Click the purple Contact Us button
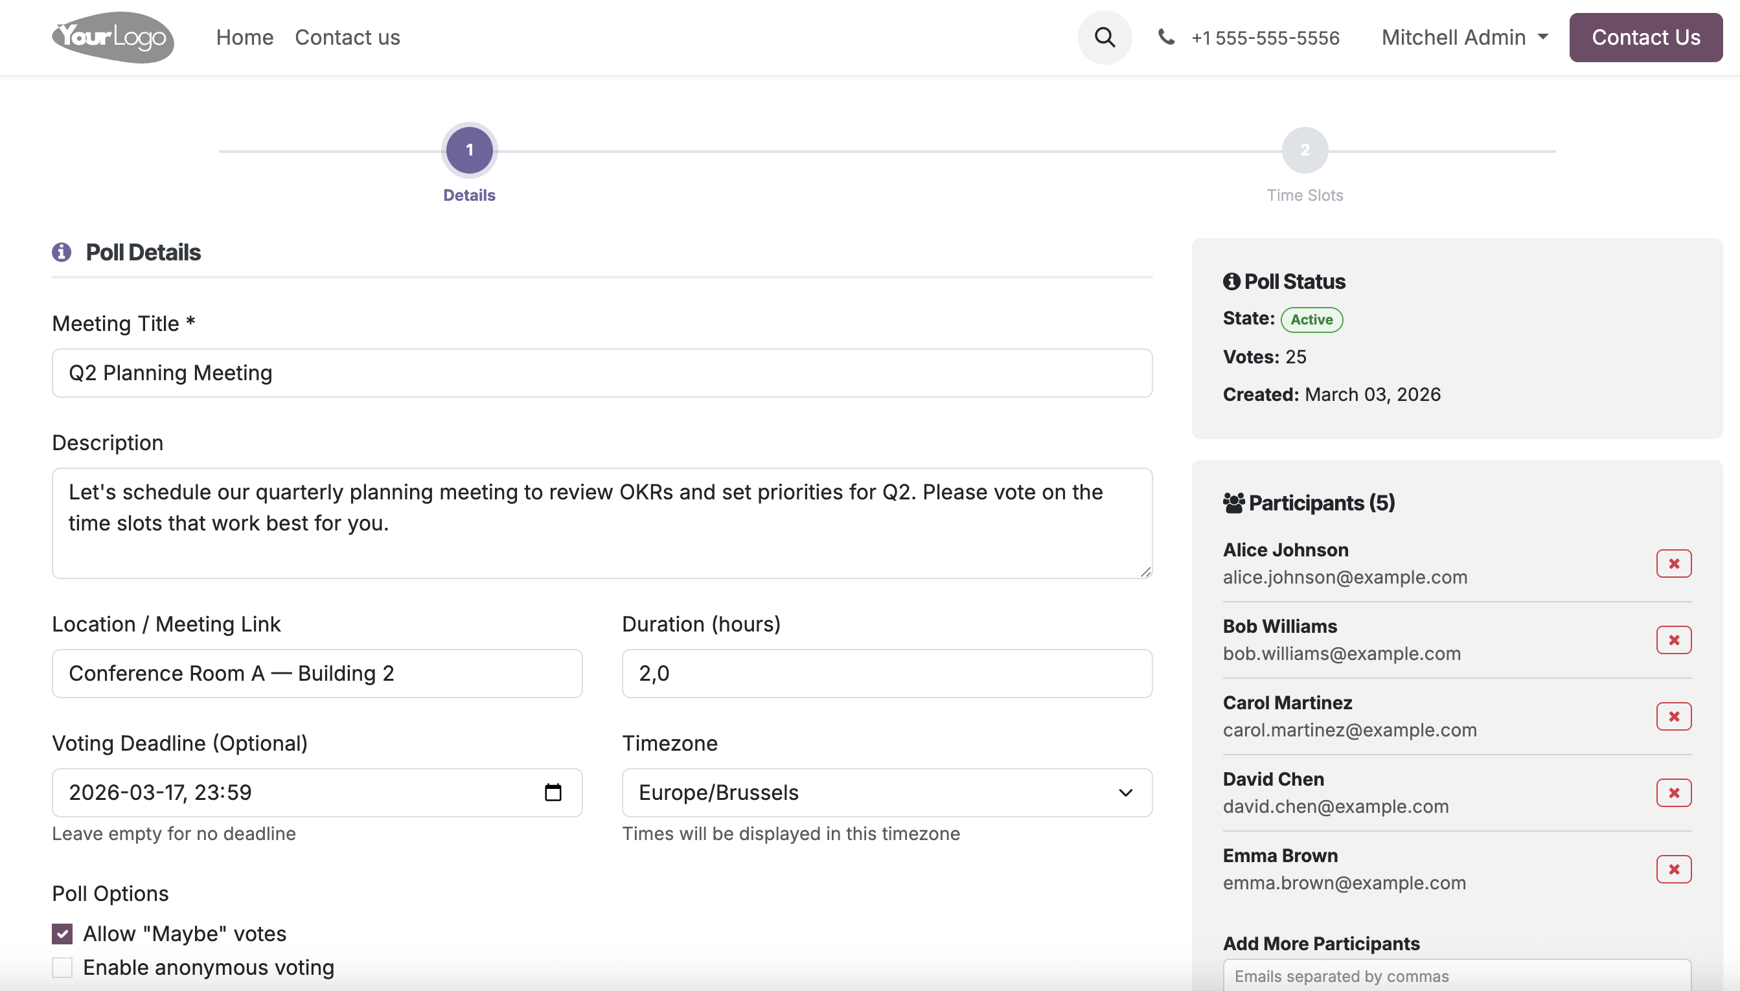This screenshot has width=1740, height=991. (1645, 38)
